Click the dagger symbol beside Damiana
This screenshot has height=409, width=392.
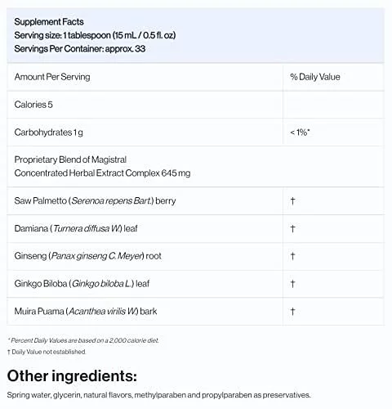(x=292, y=228)
